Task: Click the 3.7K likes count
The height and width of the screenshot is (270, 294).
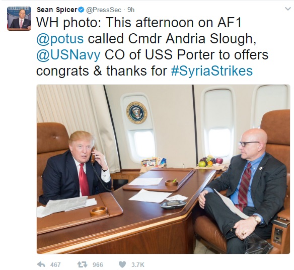Action: click(138, 265)
